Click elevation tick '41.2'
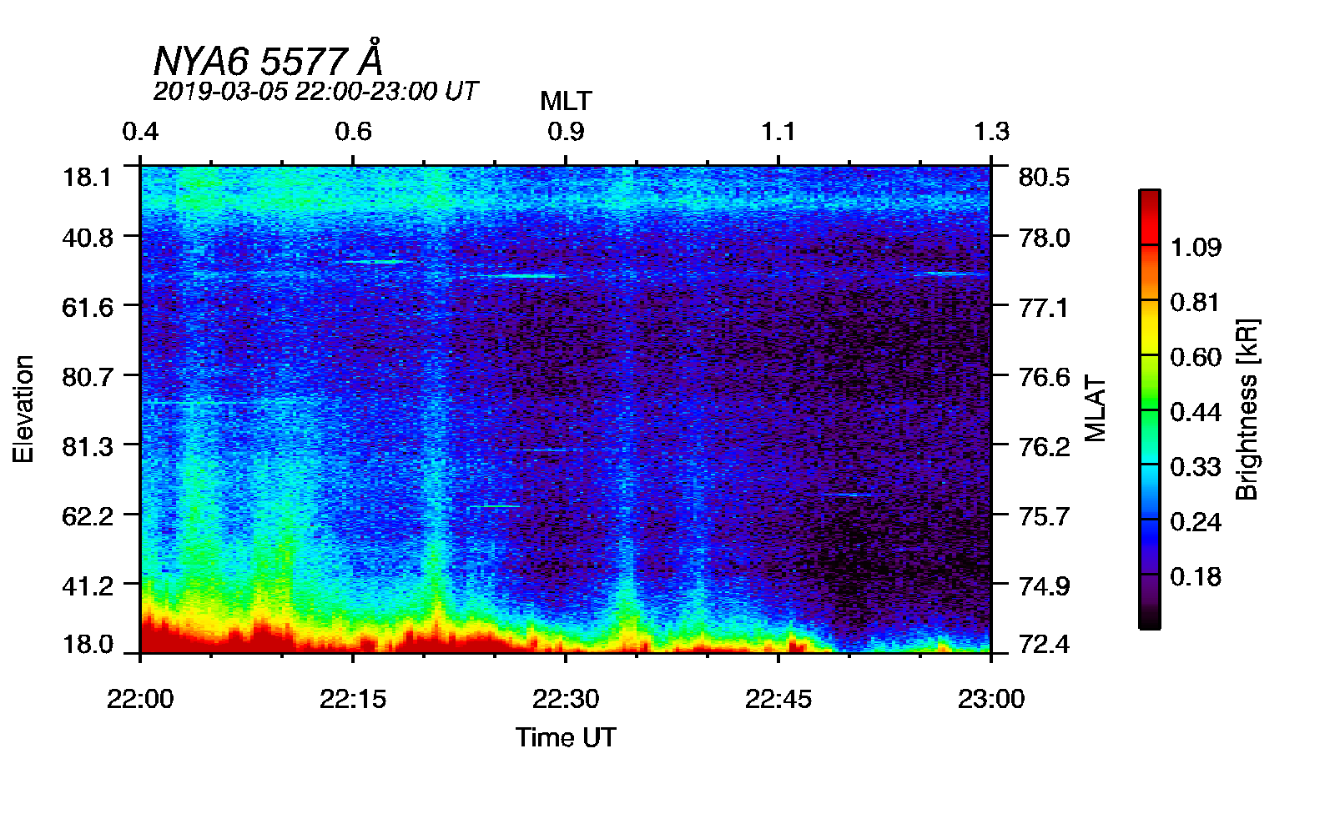 (88, 586)
